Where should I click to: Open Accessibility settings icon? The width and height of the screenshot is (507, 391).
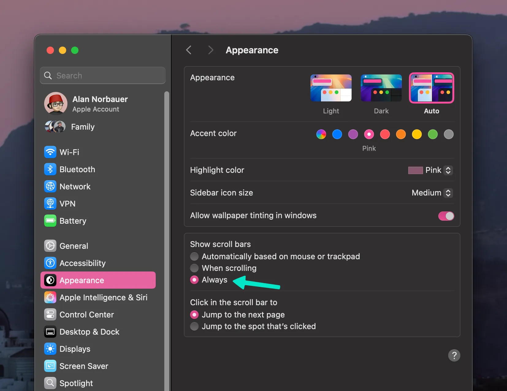pyautogui.click(x=50, y=263)
